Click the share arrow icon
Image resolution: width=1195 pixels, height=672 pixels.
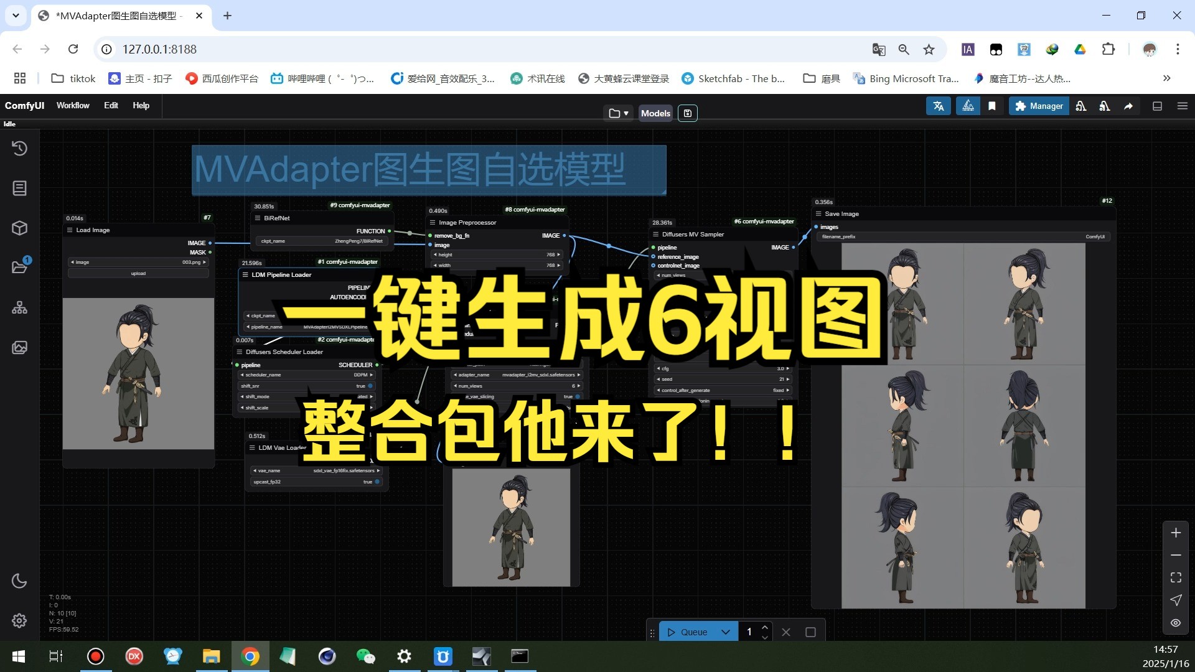tap(1128, 106)
